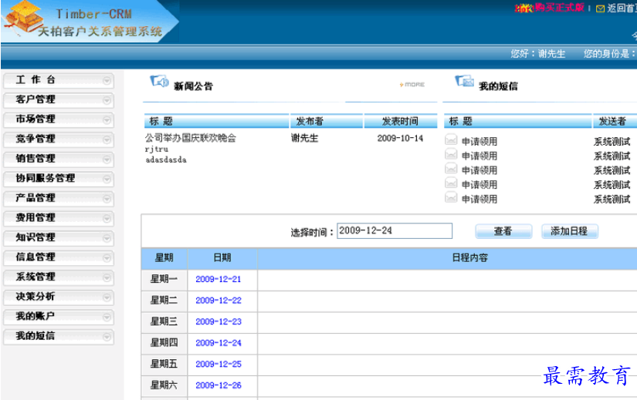This screenshot has width=637, height=400.
Task: Click the MORE link beside 新闻公告
Action: click(x=412, y=85)
